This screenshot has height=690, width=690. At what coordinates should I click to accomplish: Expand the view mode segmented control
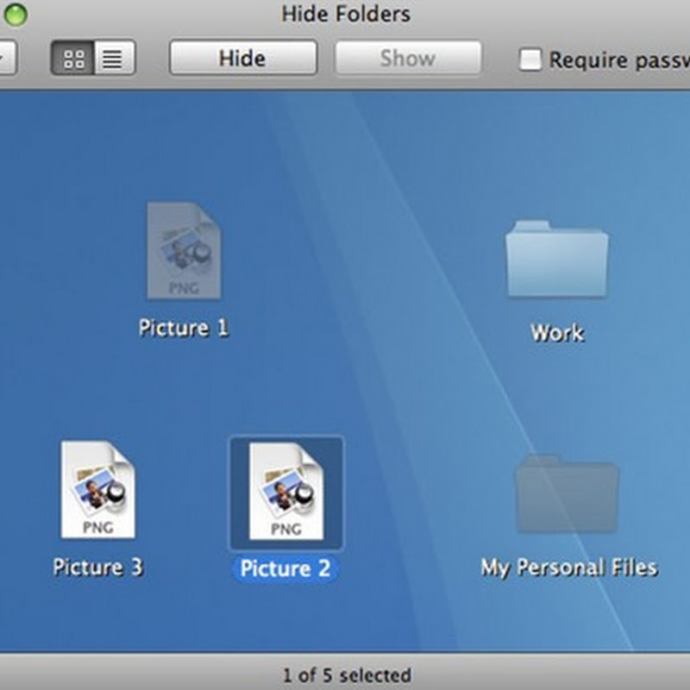click(x=91, y=58)
